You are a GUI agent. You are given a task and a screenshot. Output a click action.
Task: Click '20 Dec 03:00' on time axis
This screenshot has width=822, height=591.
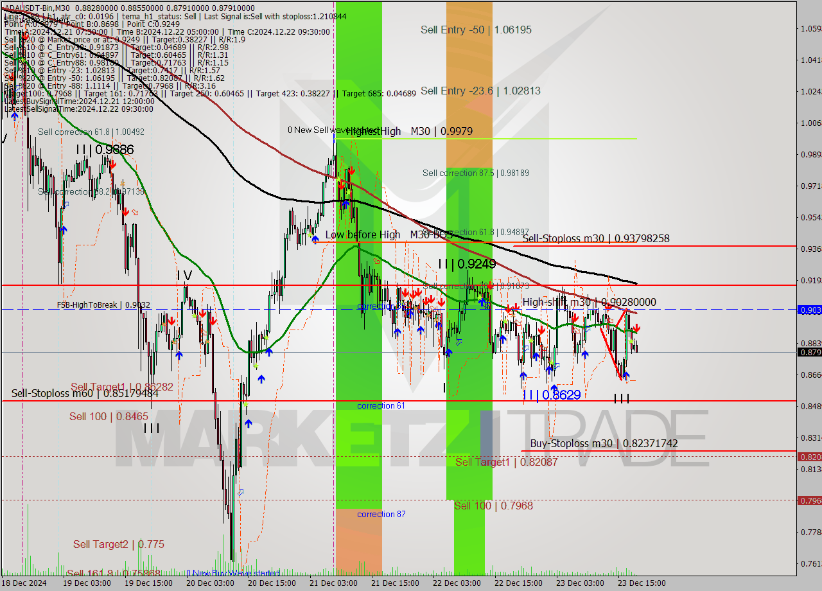(x=209, y=583)
